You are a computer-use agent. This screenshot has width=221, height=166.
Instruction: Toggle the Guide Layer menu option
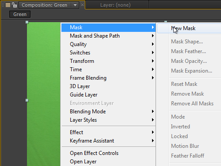[108, 95]
